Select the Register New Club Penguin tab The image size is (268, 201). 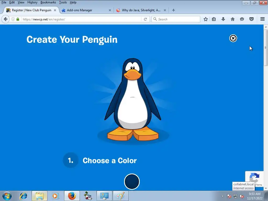(31, 10)
